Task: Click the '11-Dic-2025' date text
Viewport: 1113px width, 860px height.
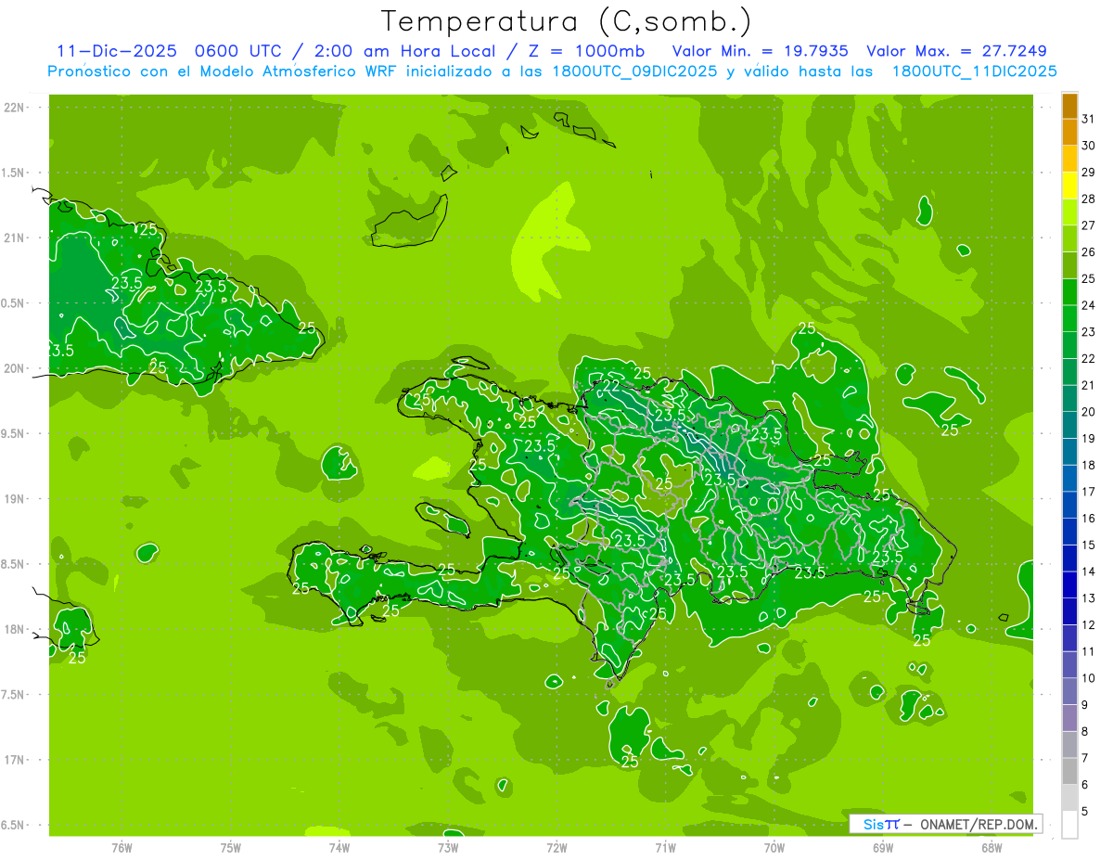Action: [x=117, y=52]
